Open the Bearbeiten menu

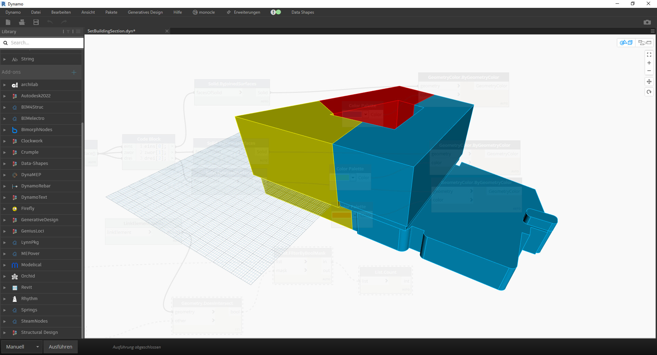coord(61,12)
